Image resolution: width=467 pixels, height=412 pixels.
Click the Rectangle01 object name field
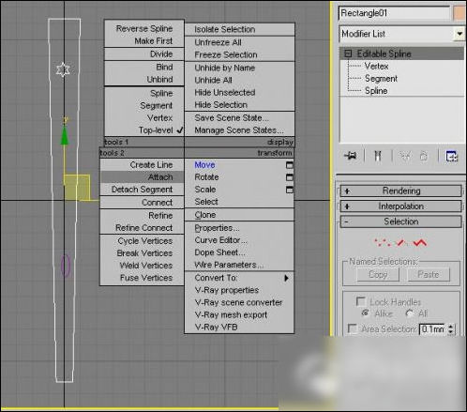(394, 13)
